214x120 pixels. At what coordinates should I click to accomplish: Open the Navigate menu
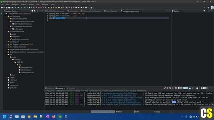[15, 4]
